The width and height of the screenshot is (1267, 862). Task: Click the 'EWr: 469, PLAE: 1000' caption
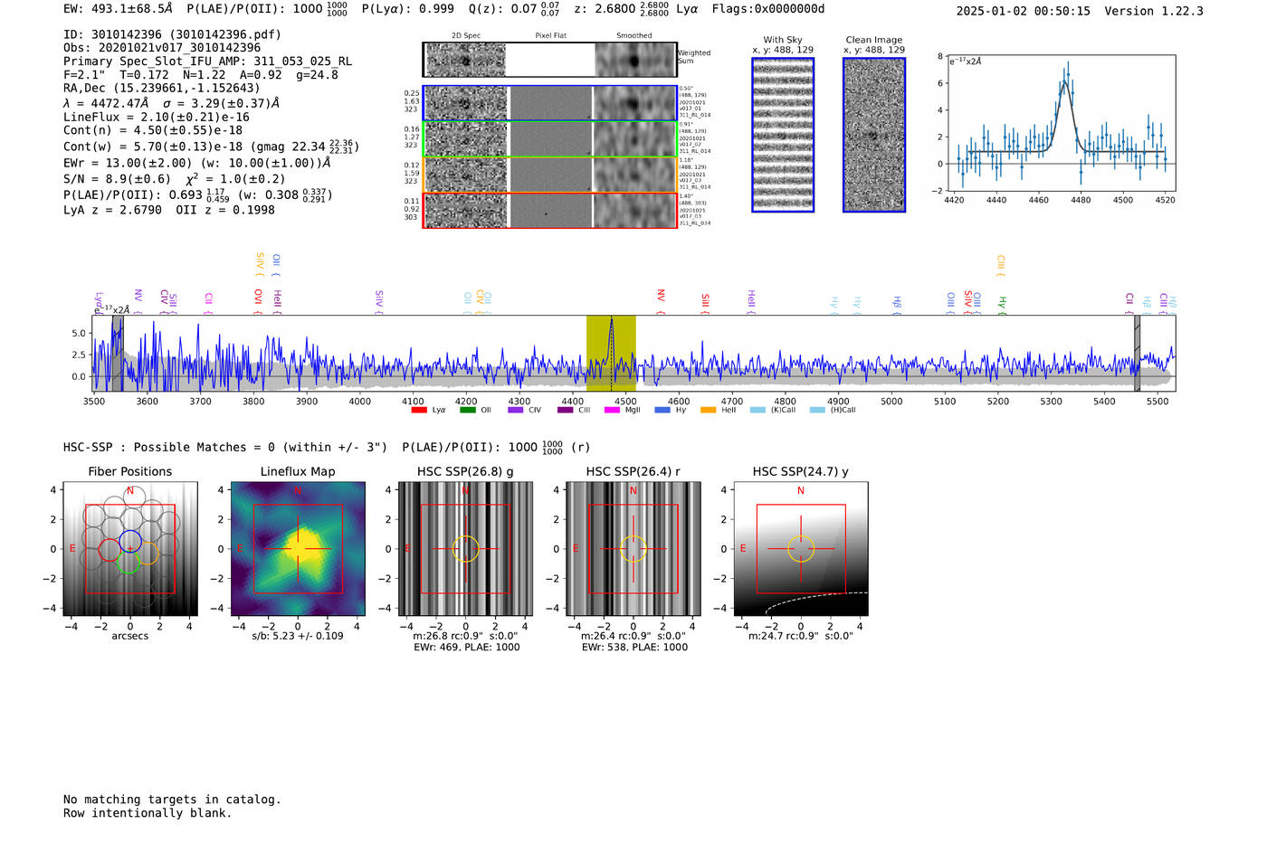(x=466, y=648)
